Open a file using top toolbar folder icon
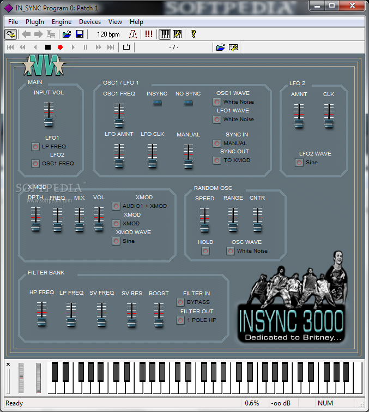Image resolution: width=369 pixels, height=412 pixels. click(66, 34)
